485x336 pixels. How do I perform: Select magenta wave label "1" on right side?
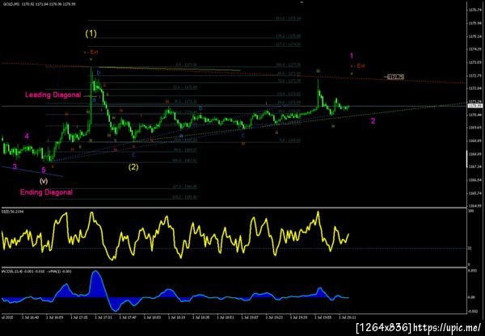pyautogui.click(x=352, y=56)
